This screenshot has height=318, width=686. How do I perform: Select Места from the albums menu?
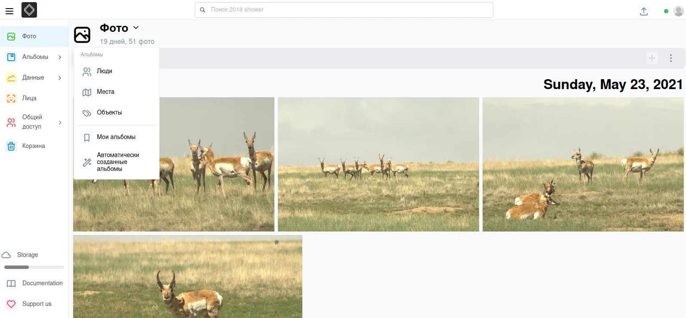coord(105,92)
